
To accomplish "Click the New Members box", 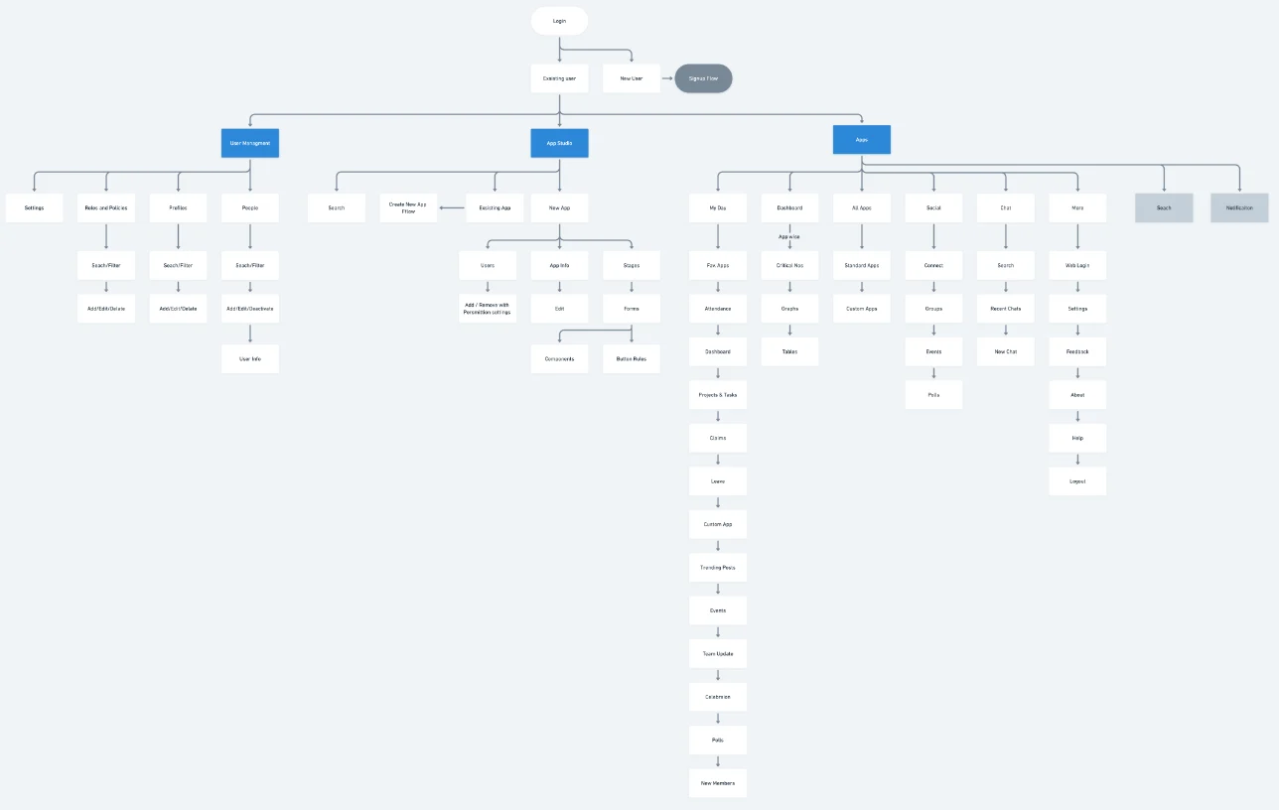I will (x=718, y=783).
